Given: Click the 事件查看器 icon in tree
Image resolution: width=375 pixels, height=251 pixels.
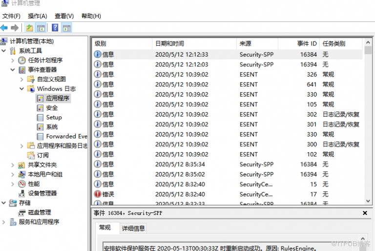Looking at the screenshot, I should (x=22, y=70).
